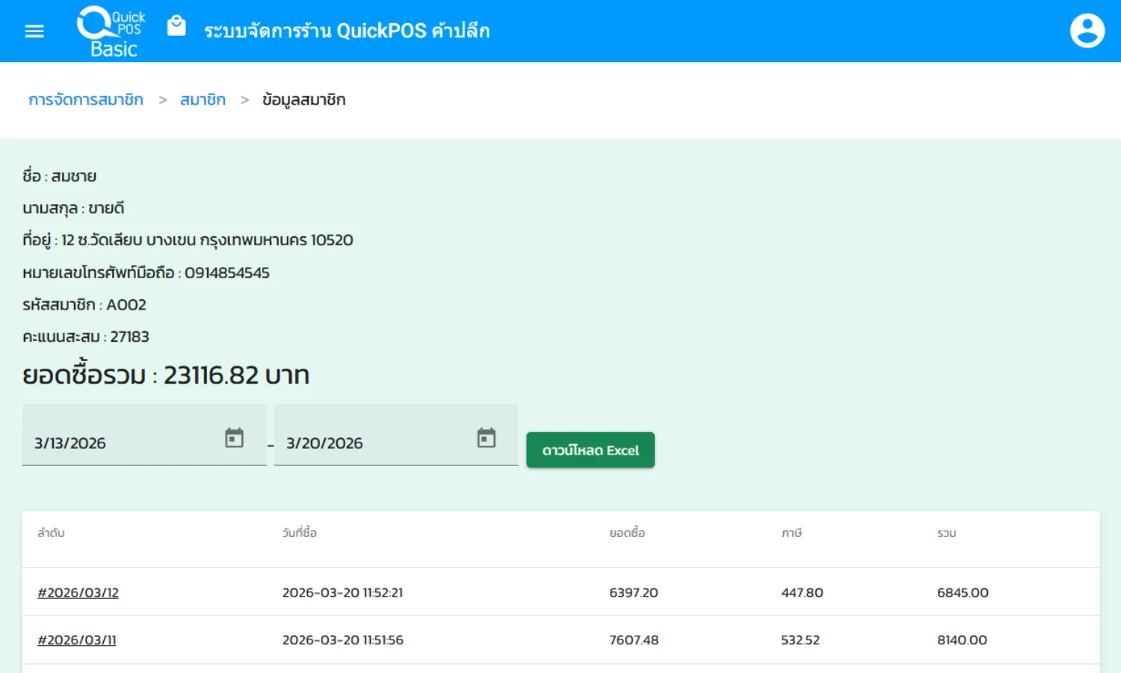This screenshot has width=1121, height=673.
Task: Click the ข้อมูลสมาชิก breadcrumb item
Action: pyautogui.click(x=303, y=99)
